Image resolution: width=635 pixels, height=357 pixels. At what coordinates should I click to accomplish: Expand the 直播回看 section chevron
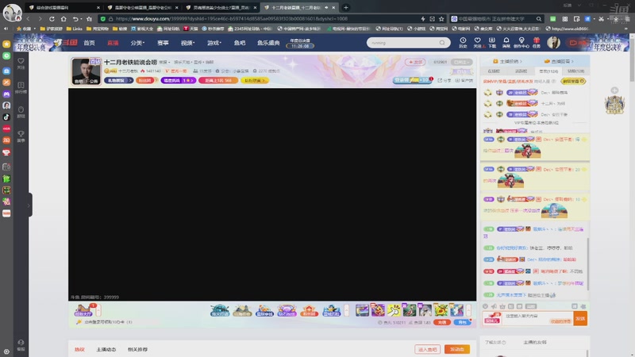coord(572,62)
